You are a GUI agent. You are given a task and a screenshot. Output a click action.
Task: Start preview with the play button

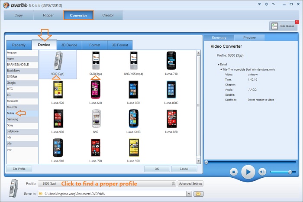(x=248, y=172)
